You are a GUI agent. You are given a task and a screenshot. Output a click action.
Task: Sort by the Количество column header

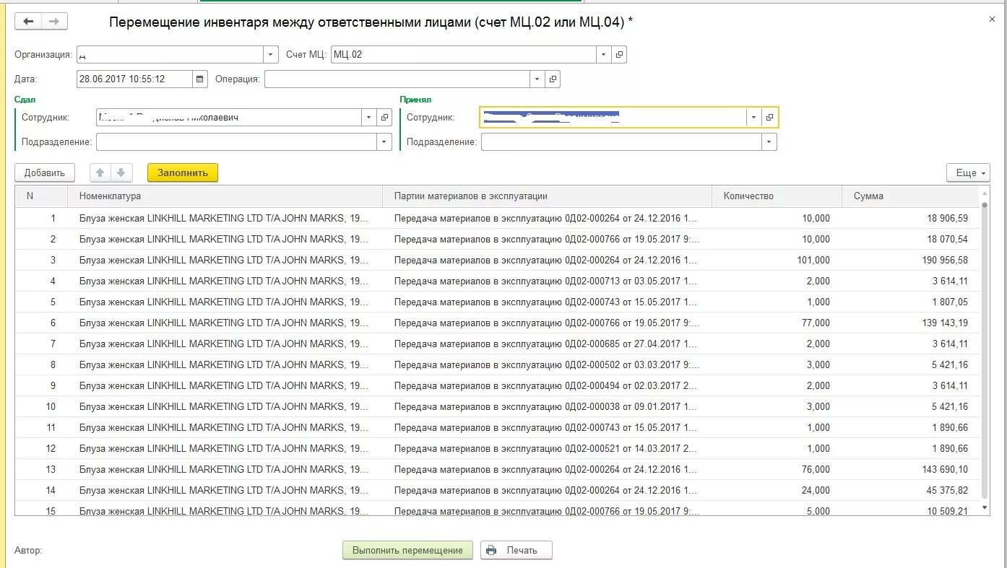(x=777, y=196)
